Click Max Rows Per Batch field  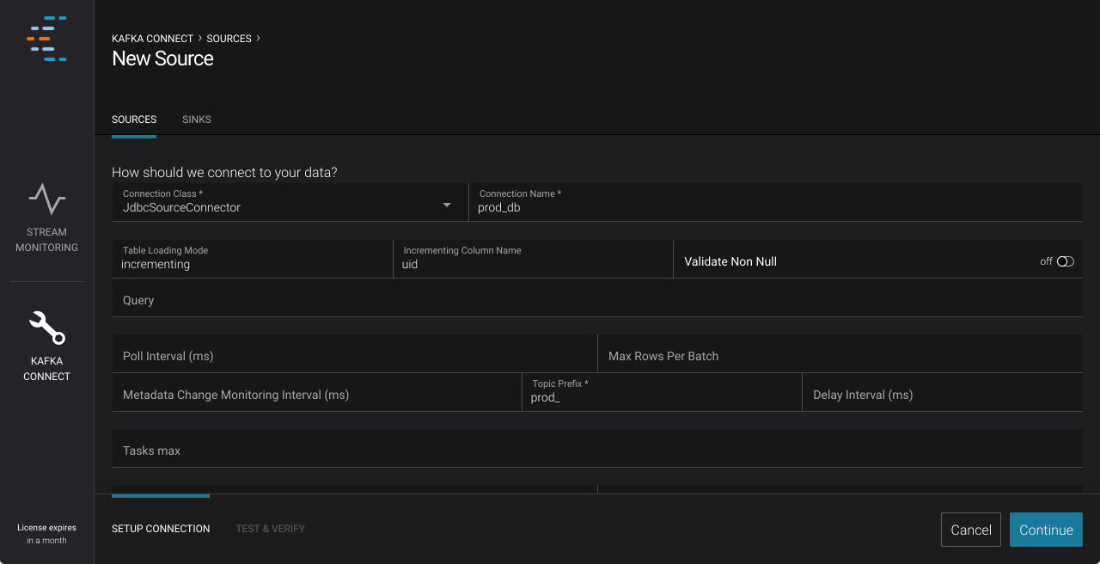(x=840, y=353)
